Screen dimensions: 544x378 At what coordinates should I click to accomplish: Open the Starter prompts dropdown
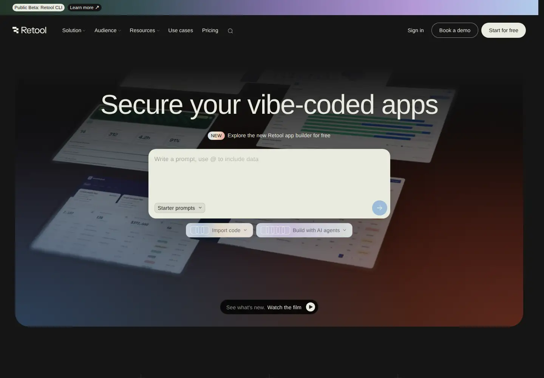180,208
